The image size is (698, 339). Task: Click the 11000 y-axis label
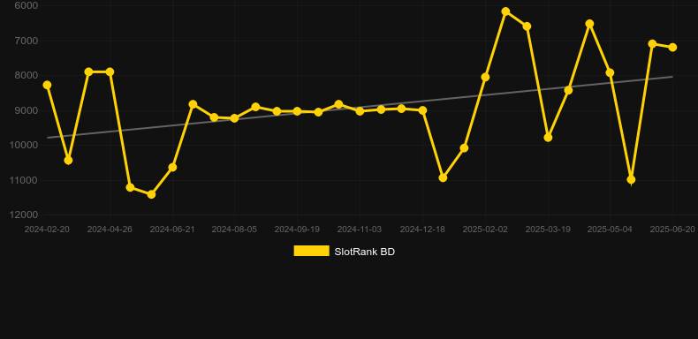pyautogui.click(x=24, y=180)
